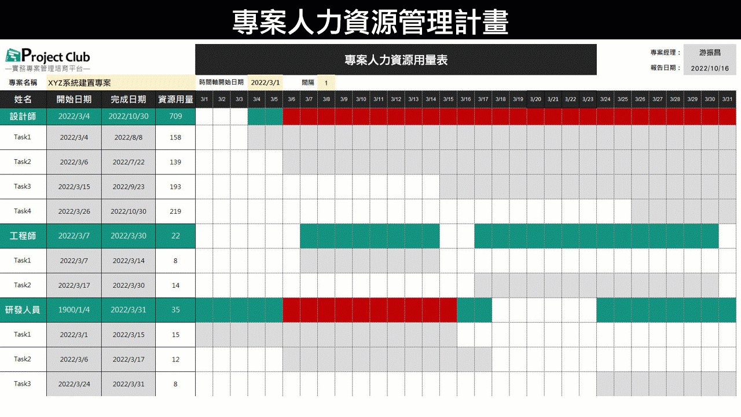The image size is (741, 417).
Task: Click Task4 under 設計師
Action: coord(23,211)
